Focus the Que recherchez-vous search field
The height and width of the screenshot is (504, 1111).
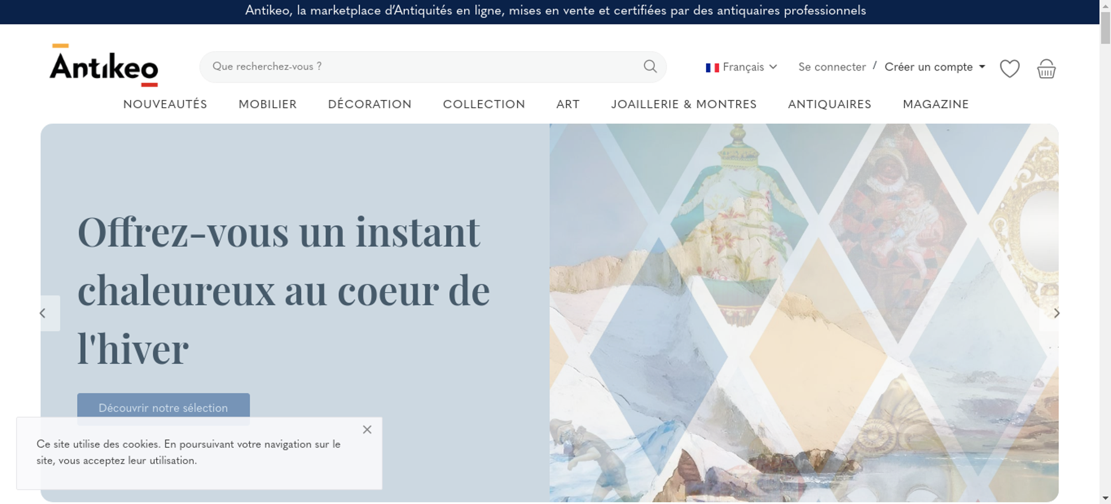[422, 67]
